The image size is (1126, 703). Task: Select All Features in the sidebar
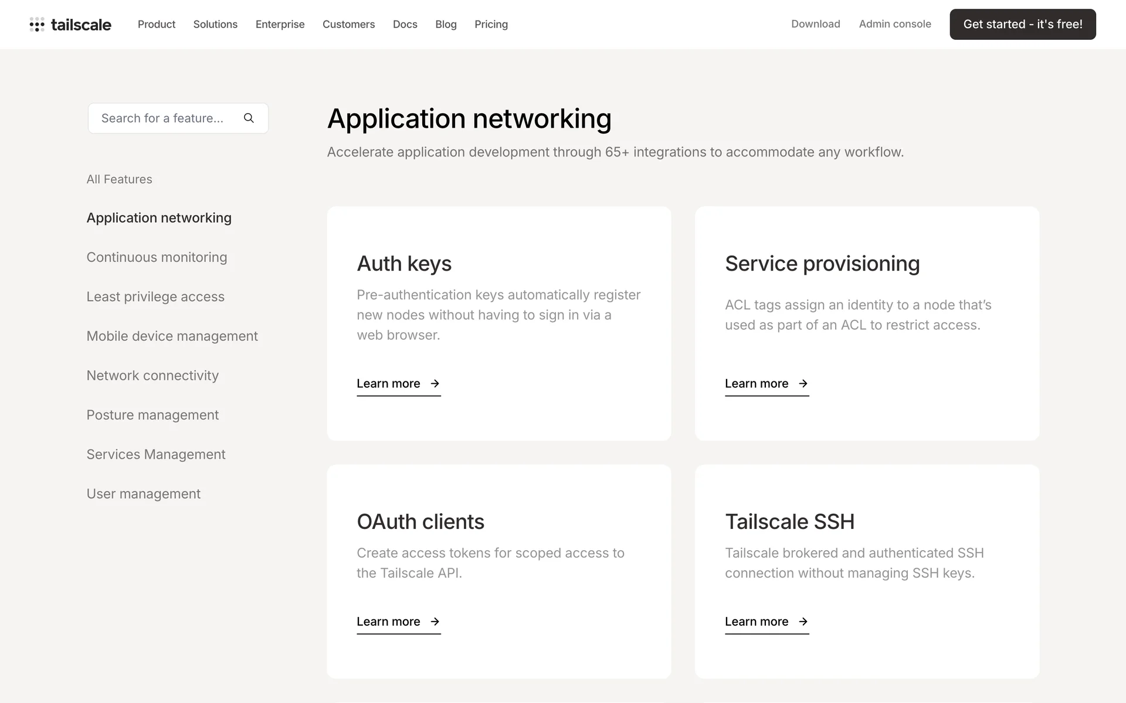[119, 179]
